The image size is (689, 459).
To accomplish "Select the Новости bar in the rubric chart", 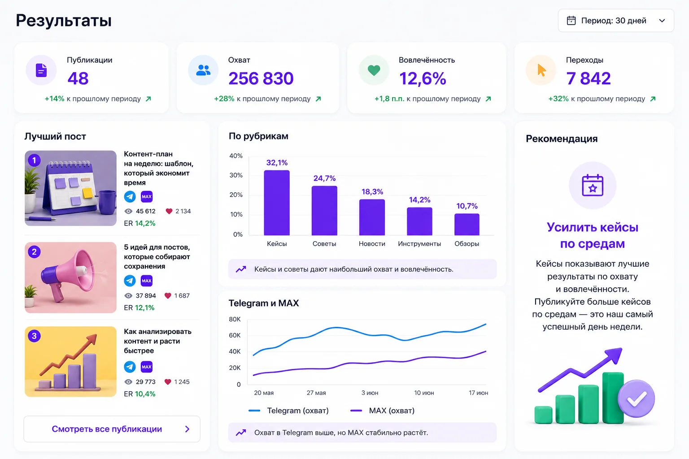I will (x=372, y=217).
